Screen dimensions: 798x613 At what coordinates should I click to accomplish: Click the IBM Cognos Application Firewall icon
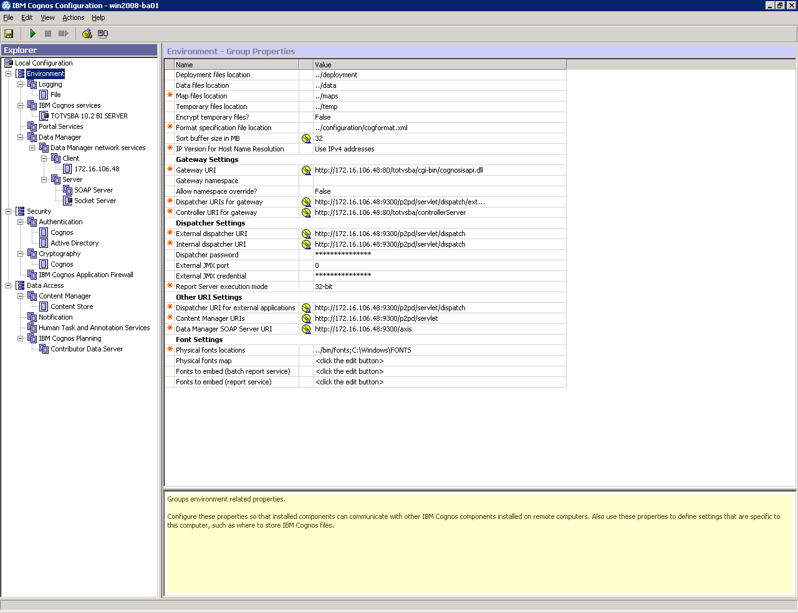click(x=32, y=275)
